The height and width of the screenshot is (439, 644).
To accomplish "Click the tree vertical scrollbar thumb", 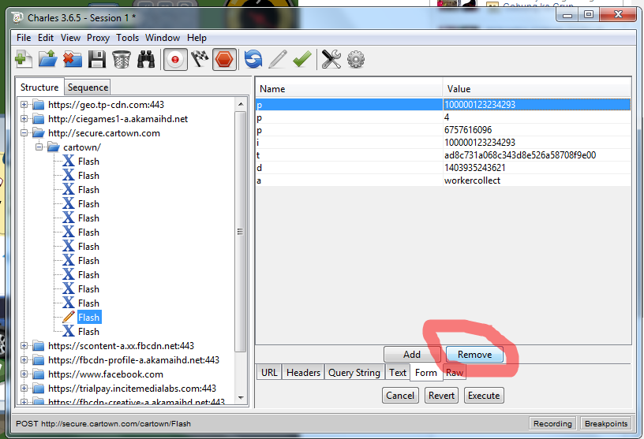I will click(x=241, y=232).
